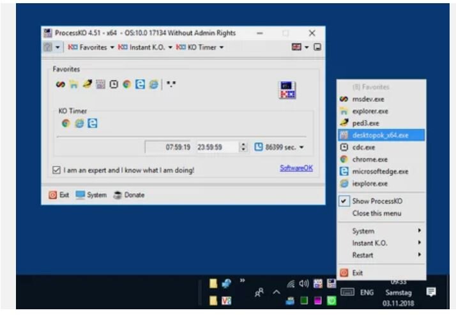
Task: Expand the Instant K.O. submenu in the tray menu
Action: point(381,243)
